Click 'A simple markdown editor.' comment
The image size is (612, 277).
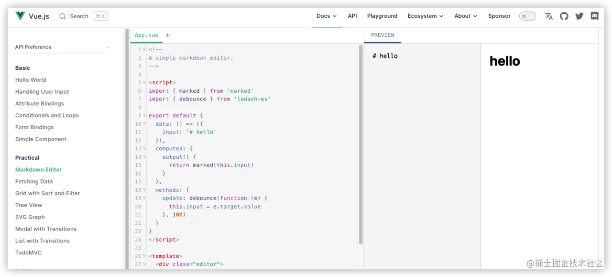click(x=191, y=58)
